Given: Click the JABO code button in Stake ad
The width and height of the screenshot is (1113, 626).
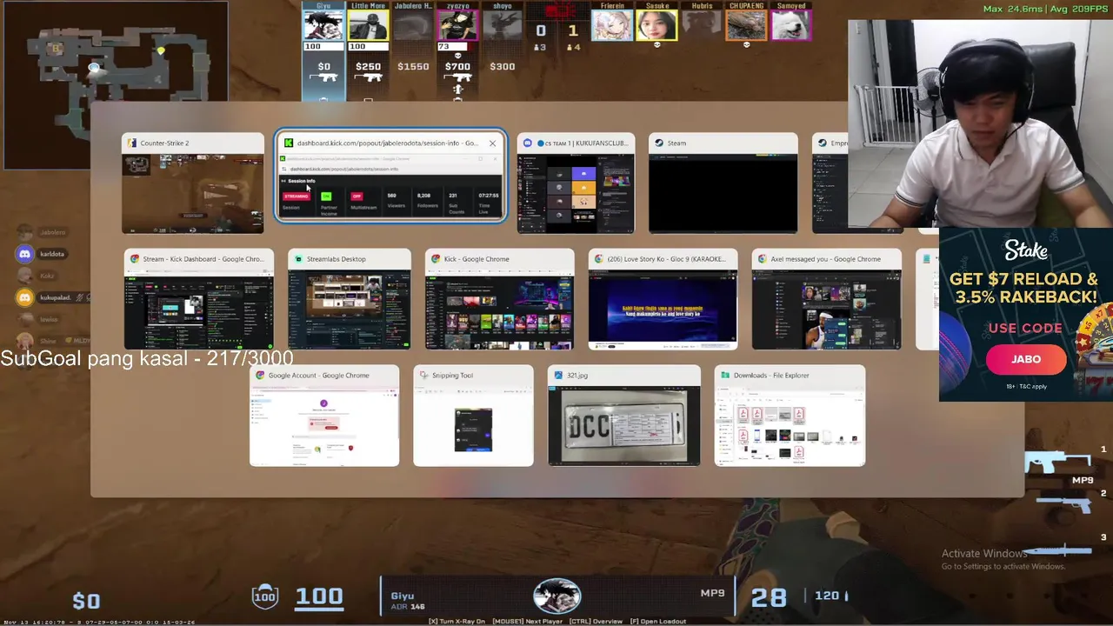Looking at the screenshot, I should [x=1026, y=359].
